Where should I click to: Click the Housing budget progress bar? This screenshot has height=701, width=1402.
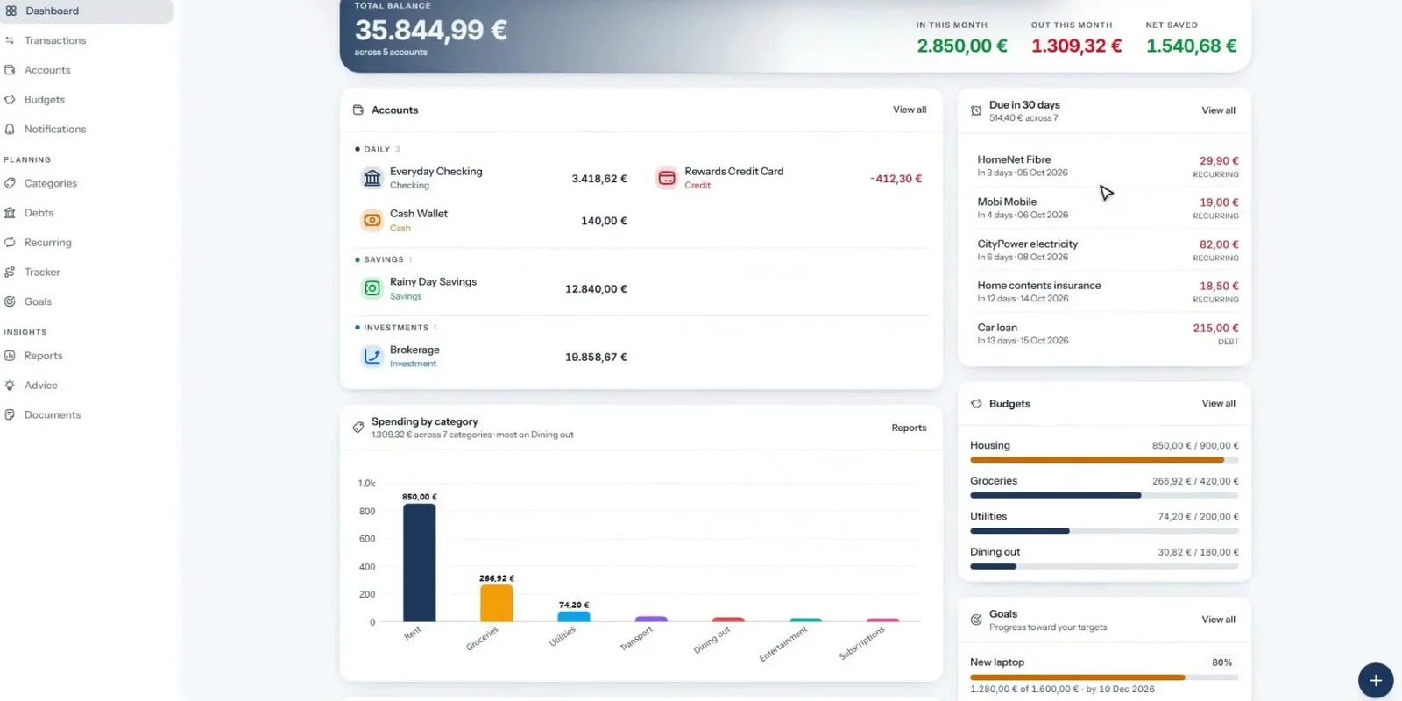(1104, 460)
